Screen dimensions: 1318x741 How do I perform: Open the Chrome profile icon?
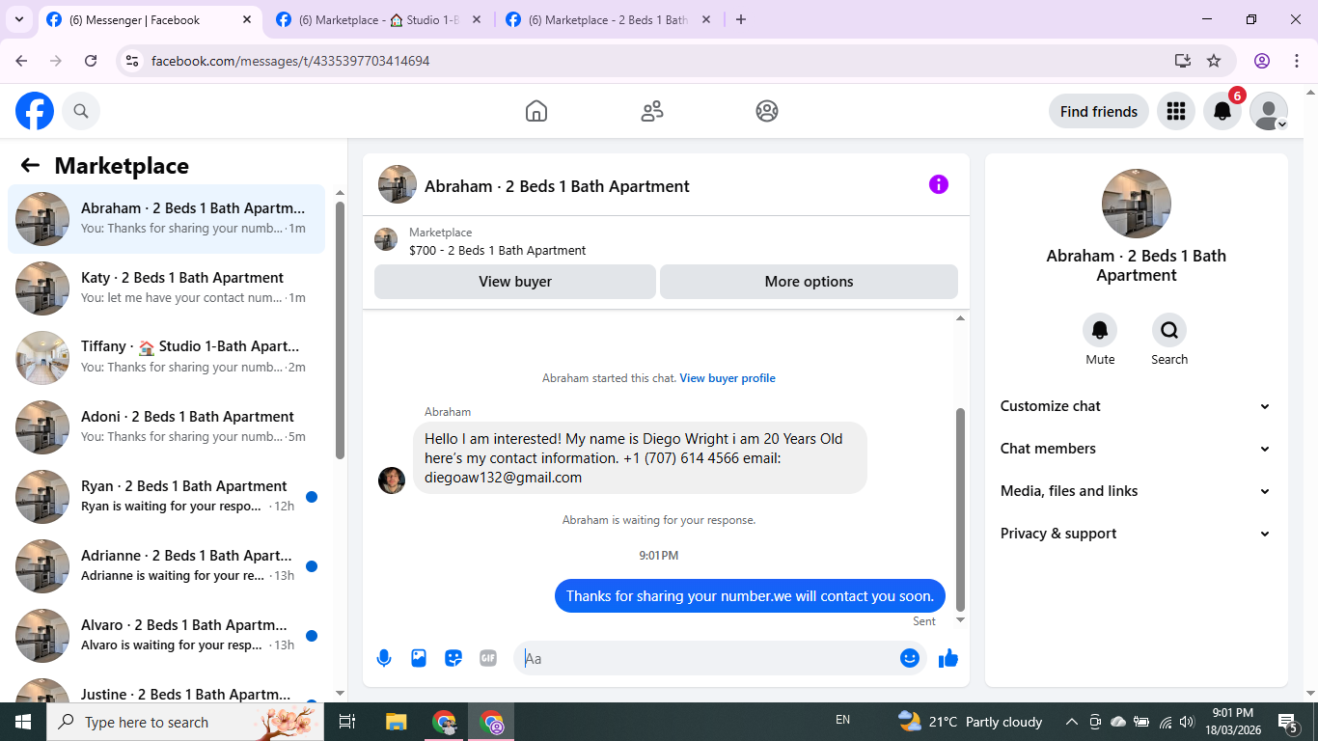pyautogui.click(x=1262, y=61)
